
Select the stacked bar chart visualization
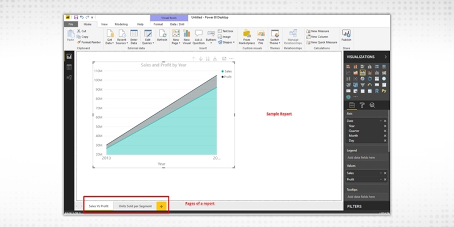348,66
